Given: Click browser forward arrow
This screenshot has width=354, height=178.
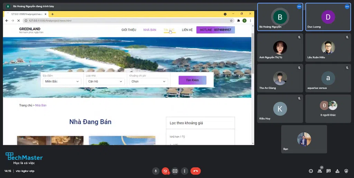Looking at the screenshot, I should click(x=13, y=20).
